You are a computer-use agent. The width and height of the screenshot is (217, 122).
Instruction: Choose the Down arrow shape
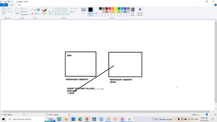pyautogui.click(x=50, y=14)
